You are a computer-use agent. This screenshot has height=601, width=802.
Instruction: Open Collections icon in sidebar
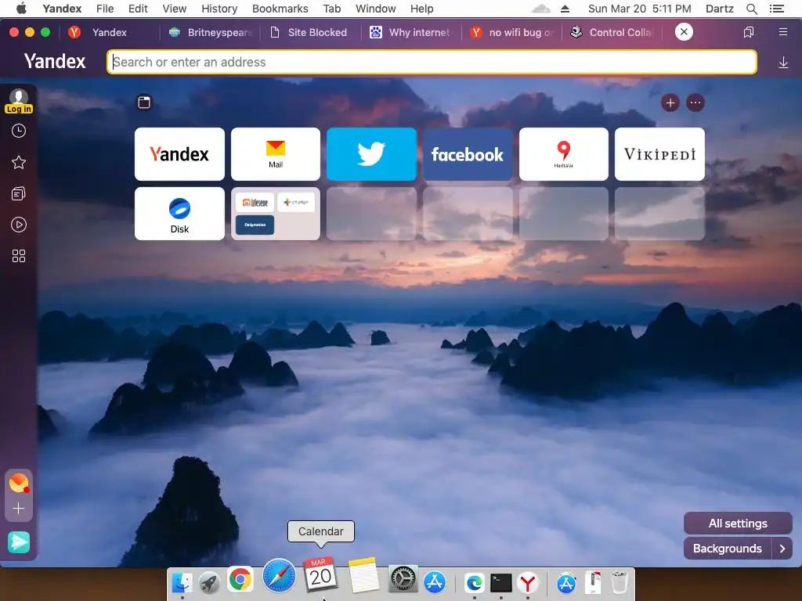pyautogui.click(x=19, y=194)
